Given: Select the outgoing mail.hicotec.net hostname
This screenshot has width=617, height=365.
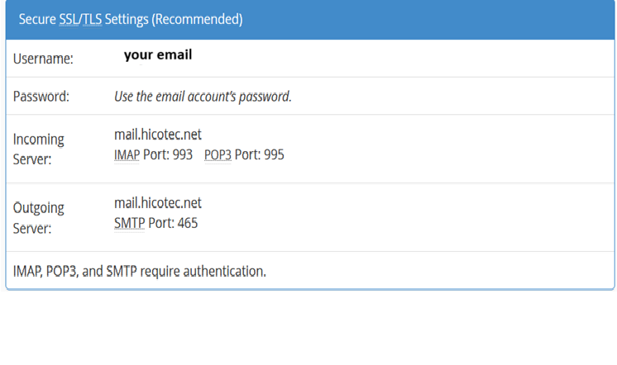Looking at the screenshot, I should tap(158, 203).
